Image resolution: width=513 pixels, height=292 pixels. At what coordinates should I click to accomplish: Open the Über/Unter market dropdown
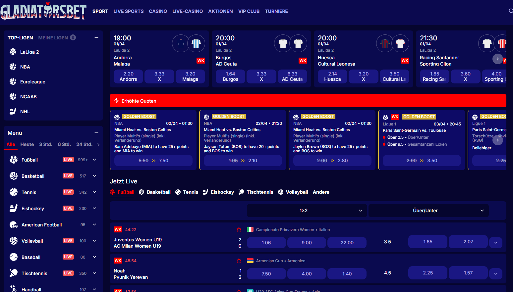[428, 211]
